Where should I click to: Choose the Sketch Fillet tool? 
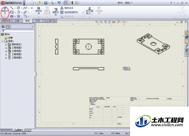(25, 16)
